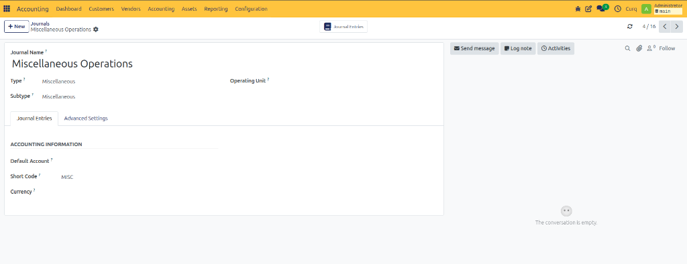Viewport: 687px width, 264px height.
Task: Open the Journal Entries smart button
Action: (x=343, y=27)
